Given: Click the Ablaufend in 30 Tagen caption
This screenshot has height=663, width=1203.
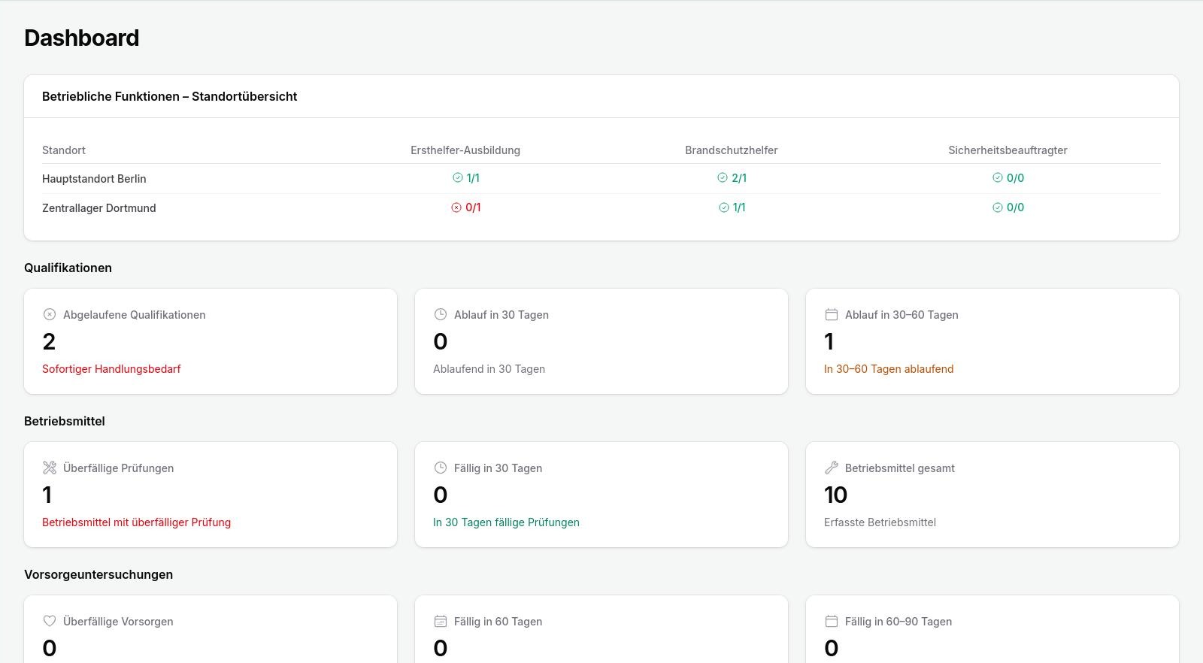Looking at the screenshot, I should pos(489,369).
